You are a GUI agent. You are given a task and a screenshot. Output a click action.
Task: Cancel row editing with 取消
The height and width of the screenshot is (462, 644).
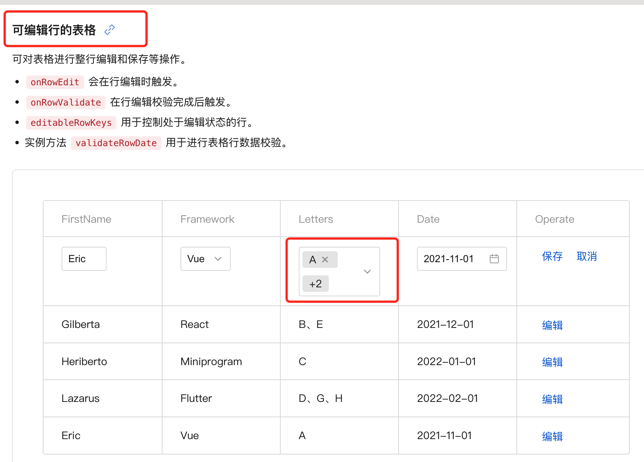tap(587, 257)
